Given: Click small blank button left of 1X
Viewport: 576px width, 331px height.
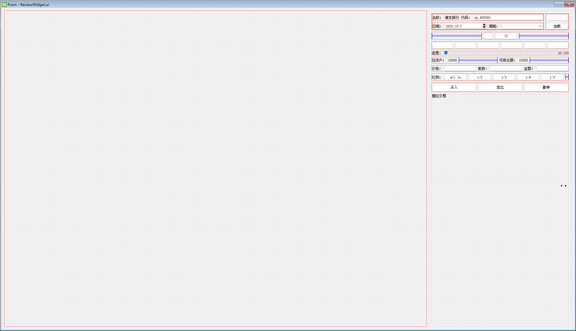Looking at the screenshot, I should tap(488, 36).
